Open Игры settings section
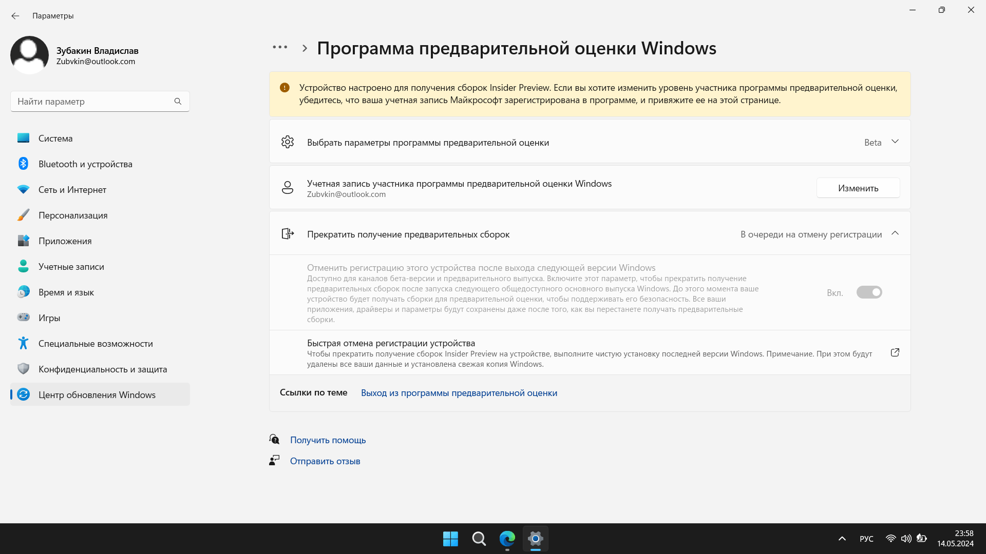Viewport: 986px width, 554px height. 100,318
